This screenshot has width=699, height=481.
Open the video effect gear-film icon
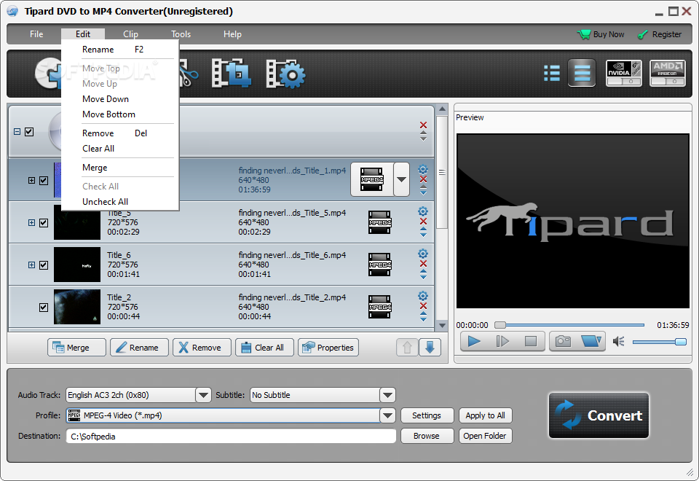click(x=285, y=74)
